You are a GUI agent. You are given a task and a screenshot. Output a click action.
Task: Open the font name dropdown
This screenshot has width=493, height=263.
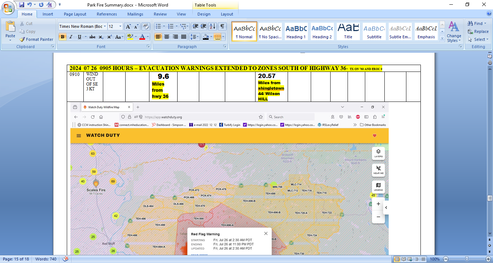(x=105, y=26)
